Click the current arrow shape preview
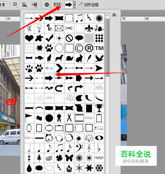 [x=69, y=5]
